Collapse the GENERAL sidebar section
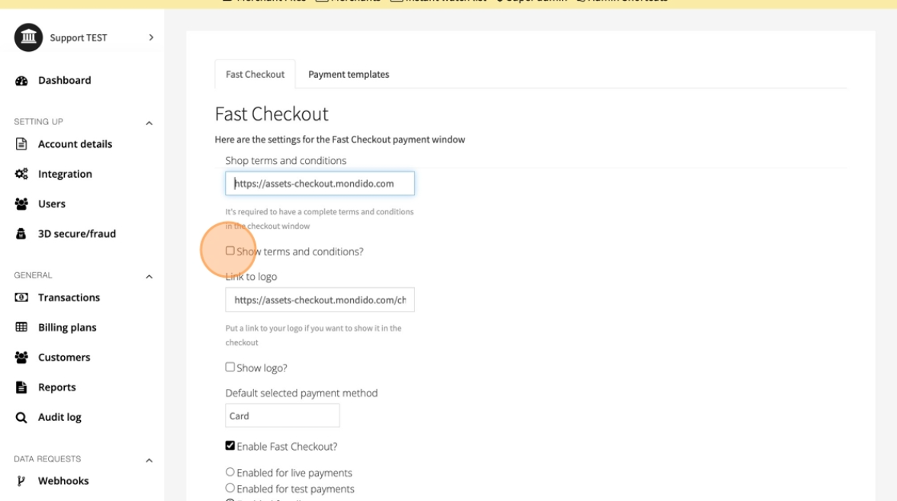 click(149, 277)
